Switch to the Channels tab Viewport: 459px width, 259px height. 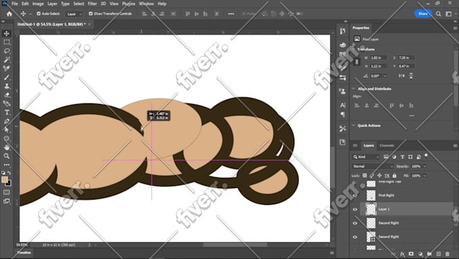[x=387, y=145]
